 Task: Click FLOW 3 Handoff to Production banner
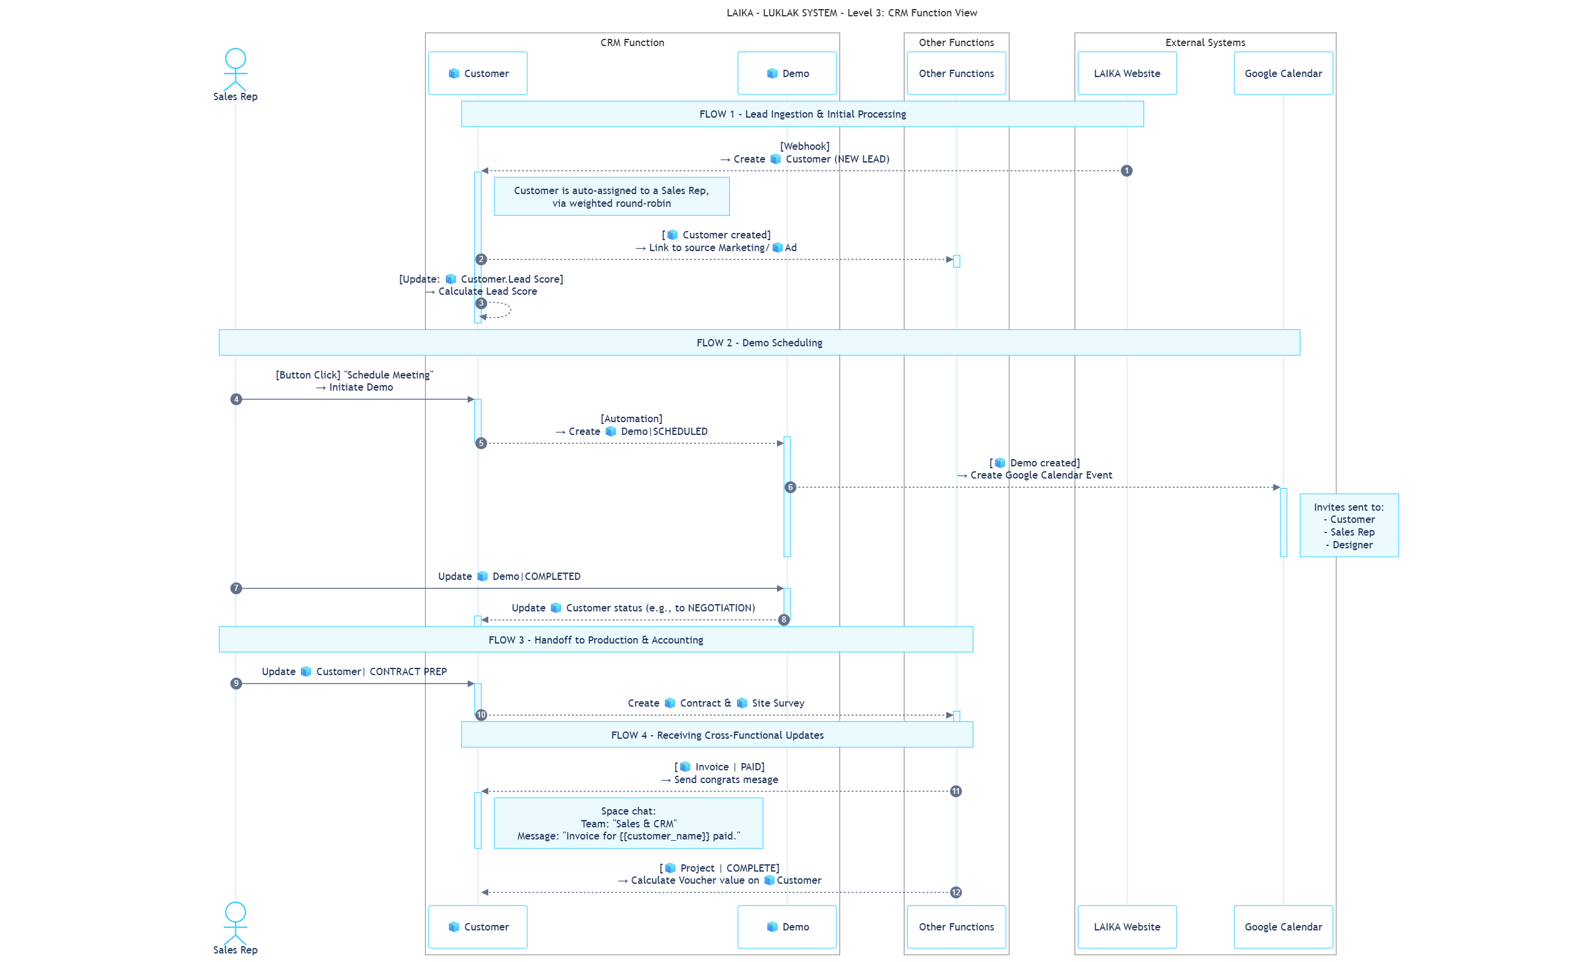tap(596, 640)
